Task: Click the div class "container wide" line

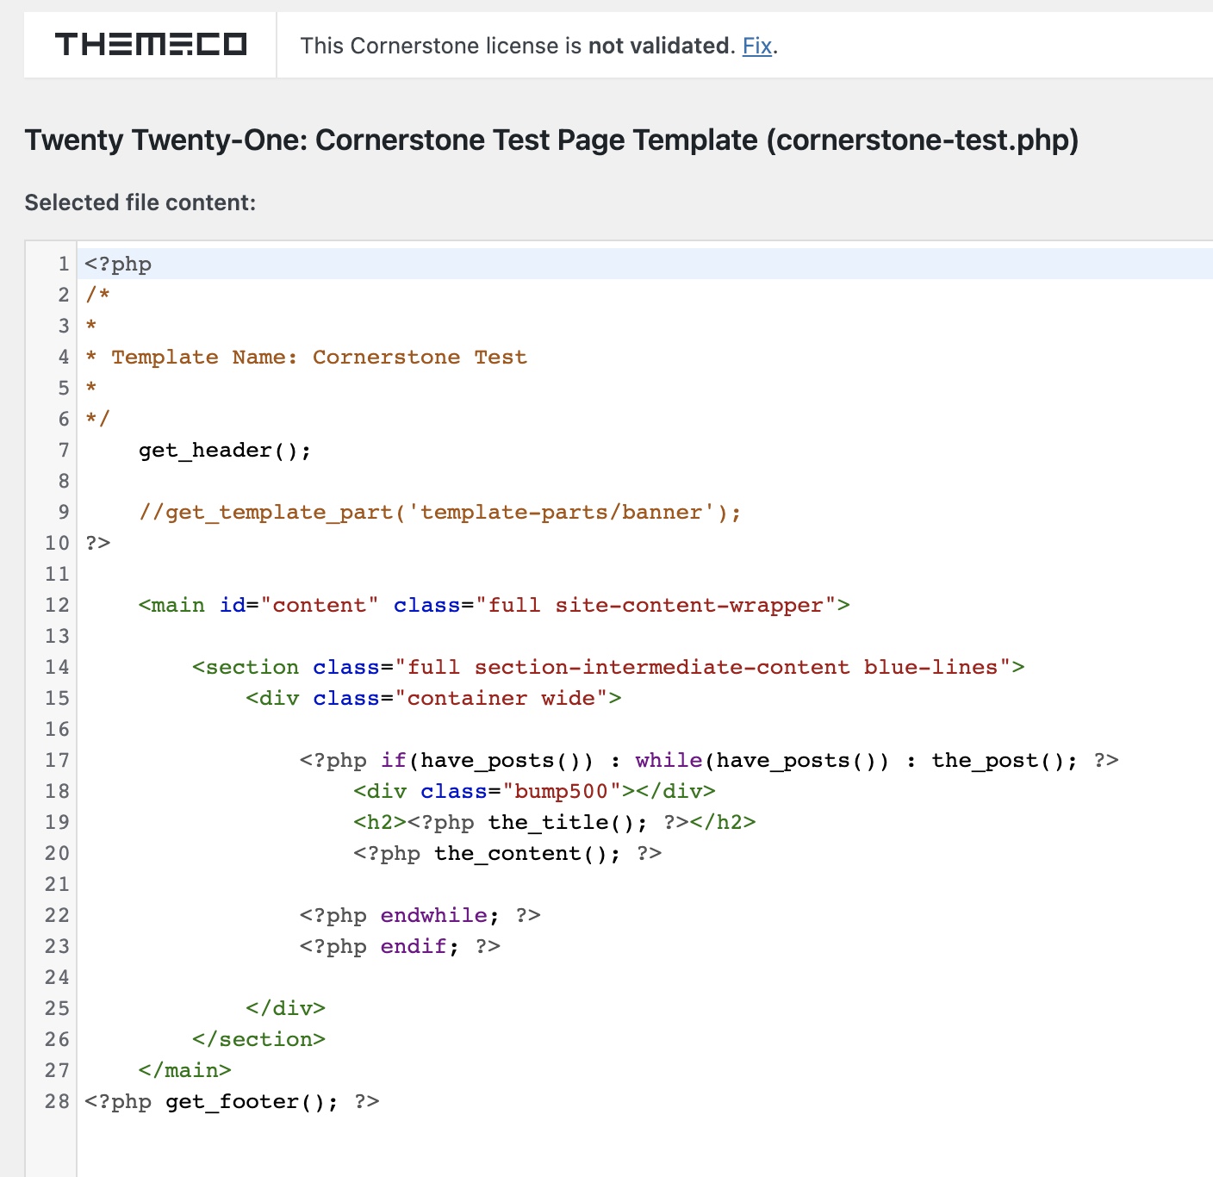Action: [433, 699]
